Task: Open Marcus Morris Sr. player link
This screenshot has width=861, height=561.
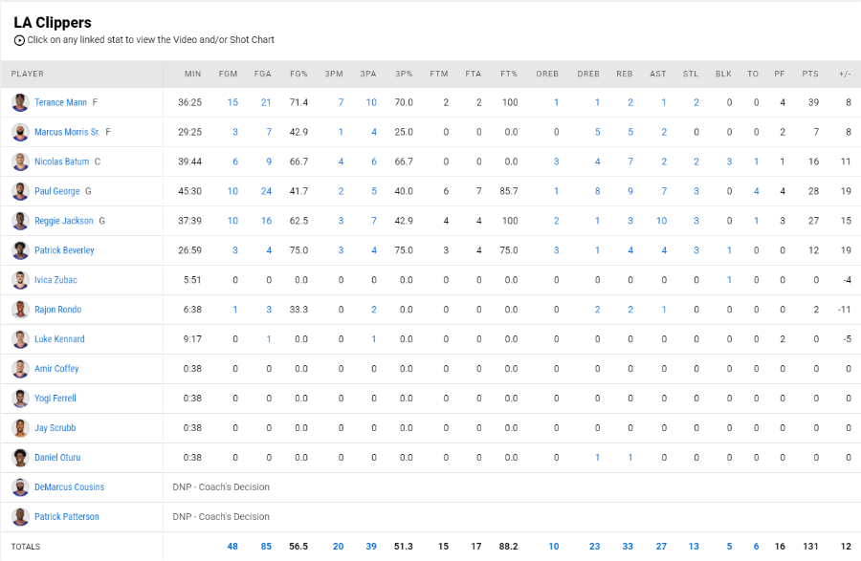Action: [x=67, y=132]
